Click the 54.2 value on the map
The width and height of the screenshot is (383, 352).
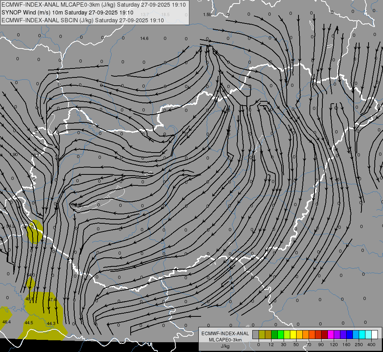11,226
